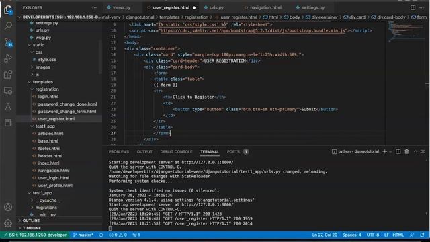Image resolution: width=430 pixels, height=242 pixels.
Task: Select python - djangotutorial terminal instance
Action: coord(355,151)
